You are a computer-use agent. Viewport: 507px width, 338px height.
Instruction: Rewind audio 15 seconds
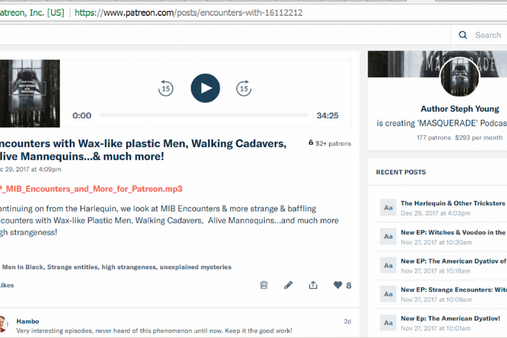166,88
